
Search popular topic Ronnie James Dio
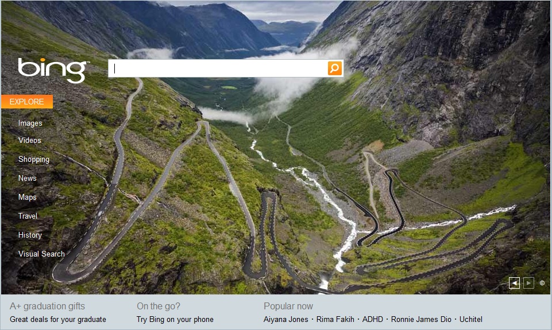(421, 320)
